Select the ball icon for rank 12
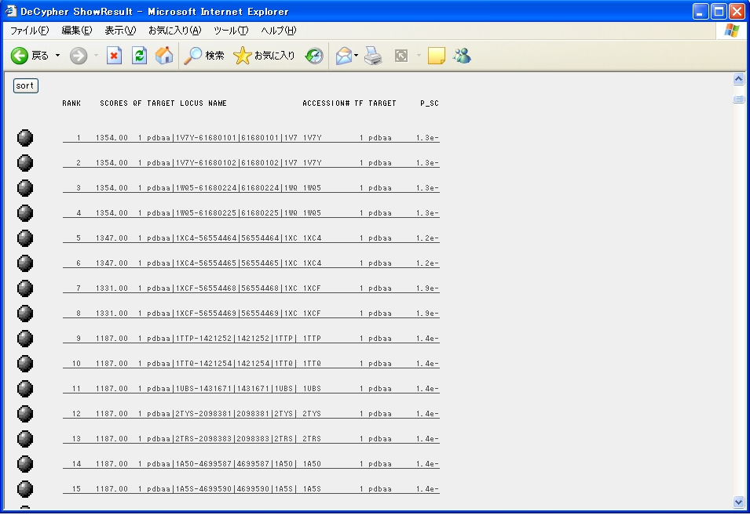 [25, 413]
